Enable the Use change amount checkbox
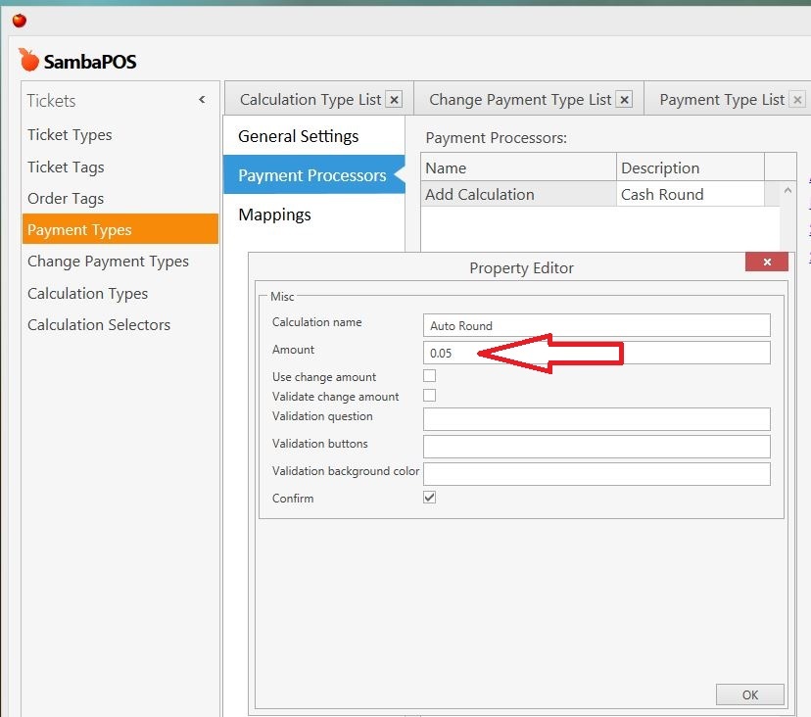This screenshot has height=717, width=811. [428, 376]
